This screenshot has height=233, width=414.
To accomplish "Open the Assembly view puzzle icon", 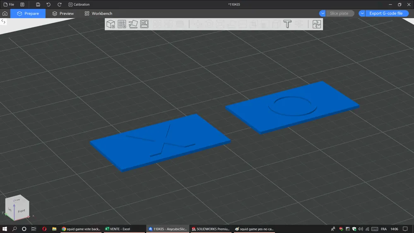I will 317,24.
